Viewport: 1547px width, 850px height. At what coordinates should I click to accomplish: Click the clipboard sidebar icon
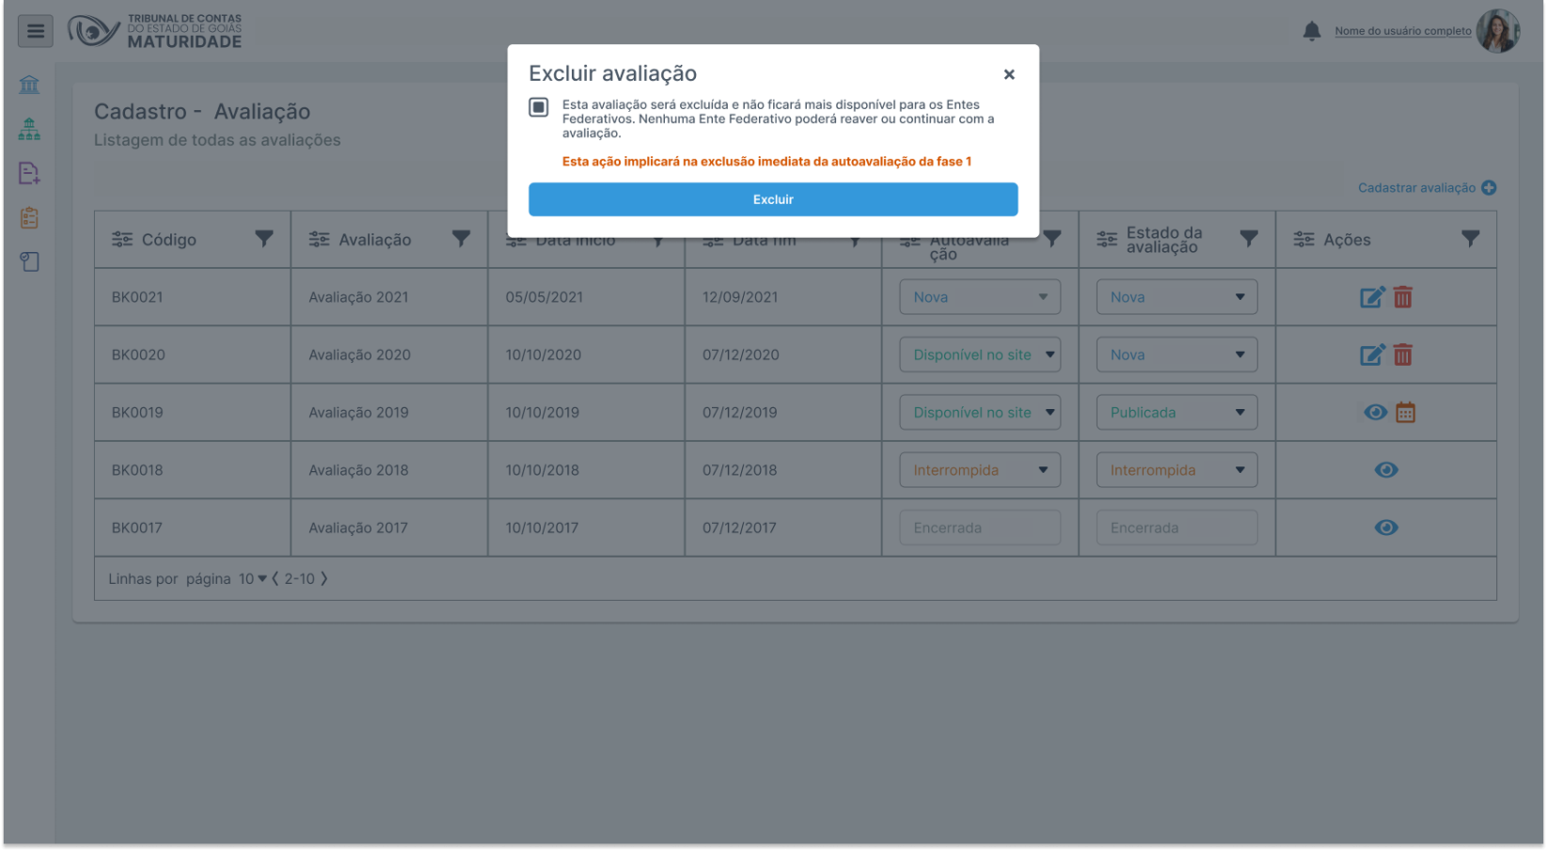[29, 218]
